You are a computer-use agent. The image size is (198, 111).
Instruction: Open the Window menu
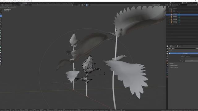click(11, 3)
